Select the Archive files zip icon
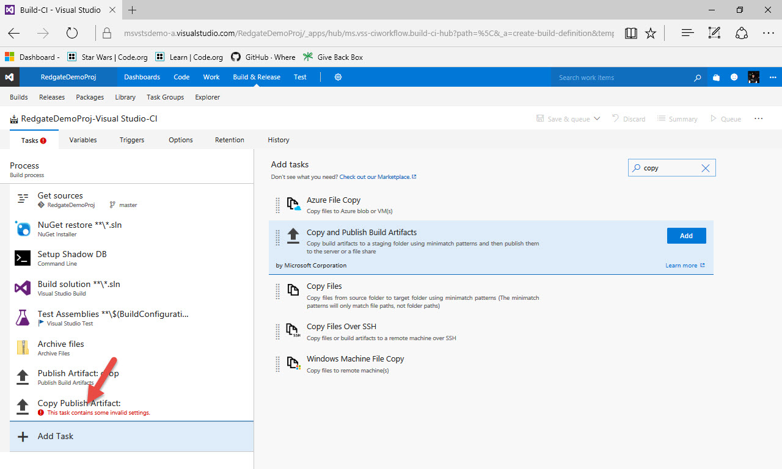The height and width of the screenshot is (469, 782). (23, 347)
